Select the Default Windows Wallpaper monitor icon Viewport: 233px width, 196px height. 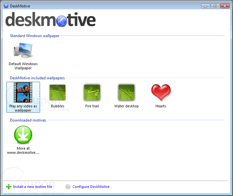point(23,50)
